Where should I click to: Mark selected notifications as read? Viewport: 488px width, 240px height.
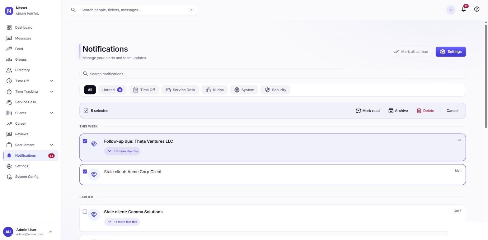point(368,111)
